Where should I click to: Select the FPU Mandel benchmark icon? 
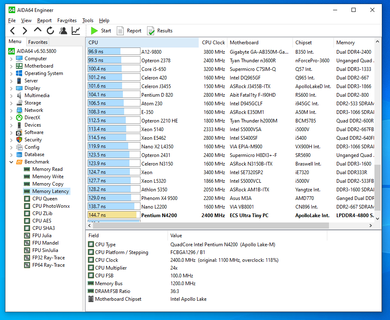click(27, 243)
